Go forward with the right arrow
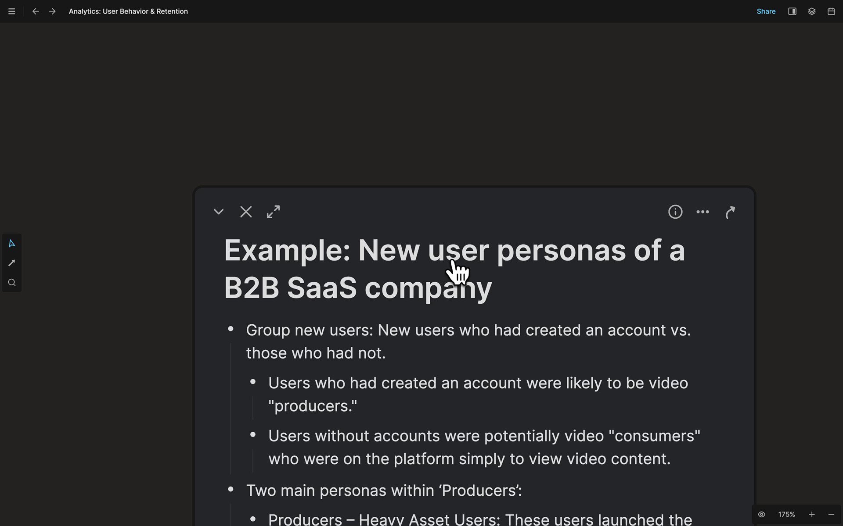 (52, 11)
